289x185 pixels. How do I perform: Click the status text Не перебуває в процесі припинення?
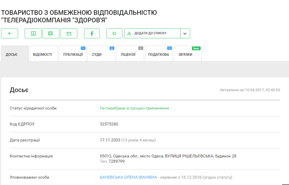(134, 108)
